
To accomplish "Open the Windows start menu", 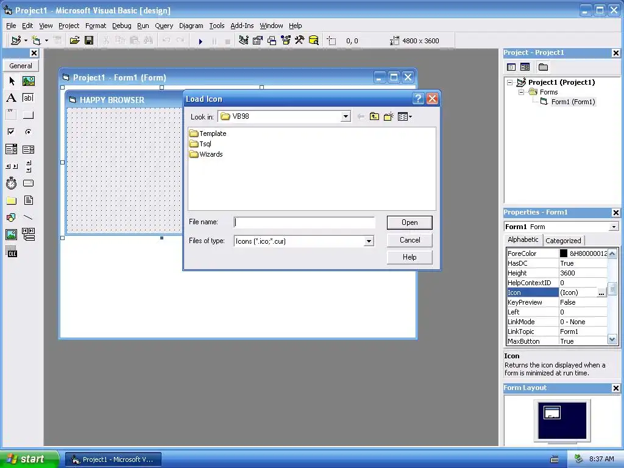I will pyautogui.click(x=29, y=459).
